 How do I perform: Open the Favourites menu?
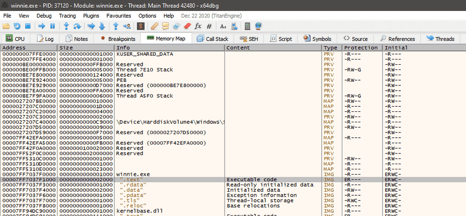coord(119,16)
